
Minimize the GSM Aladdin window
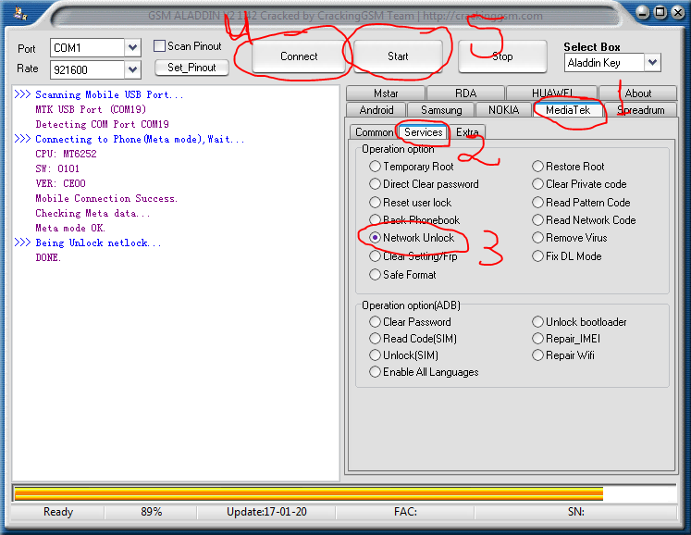643,13
